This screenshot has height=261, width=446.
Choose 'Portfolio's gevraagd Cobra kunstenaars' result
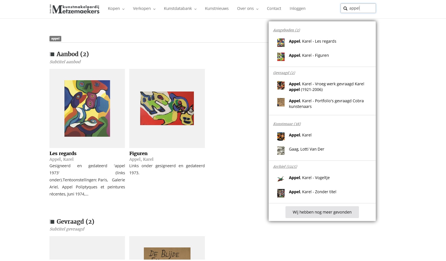click(x=326, y=104)
